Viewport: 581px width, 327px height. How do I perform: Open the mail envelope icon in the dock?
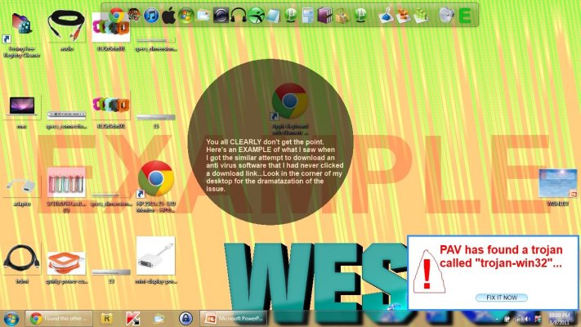pyautogui.click(x=203, y=16)
